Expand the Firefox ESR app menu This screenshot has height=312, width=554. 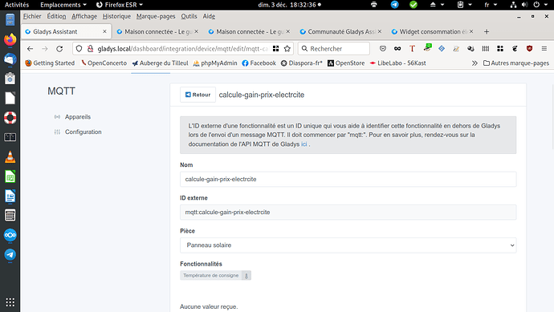(120, 5)
